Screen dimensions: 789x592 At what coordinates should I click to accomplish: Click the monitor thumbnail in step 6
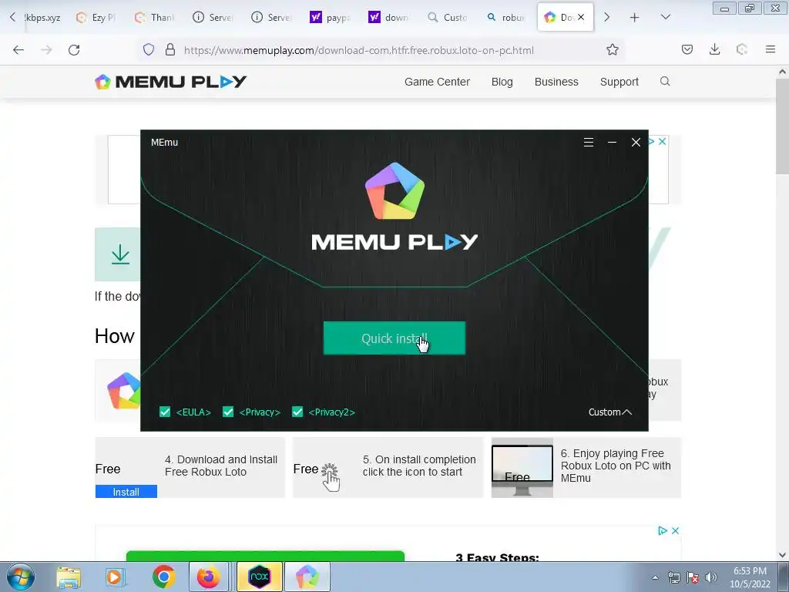click(x=522, y=468)
